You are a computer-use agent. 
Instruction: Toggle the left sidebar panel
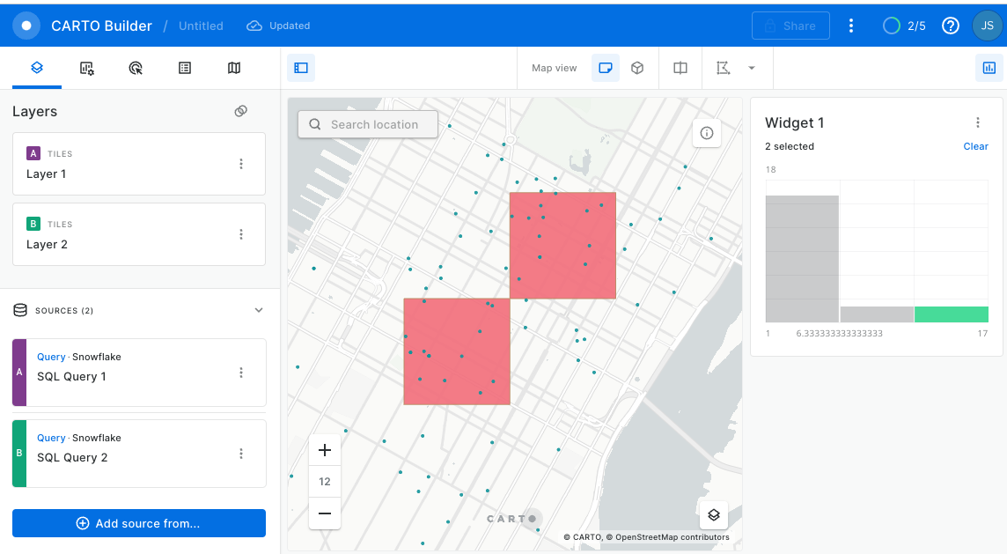click(x=301, y=68)
